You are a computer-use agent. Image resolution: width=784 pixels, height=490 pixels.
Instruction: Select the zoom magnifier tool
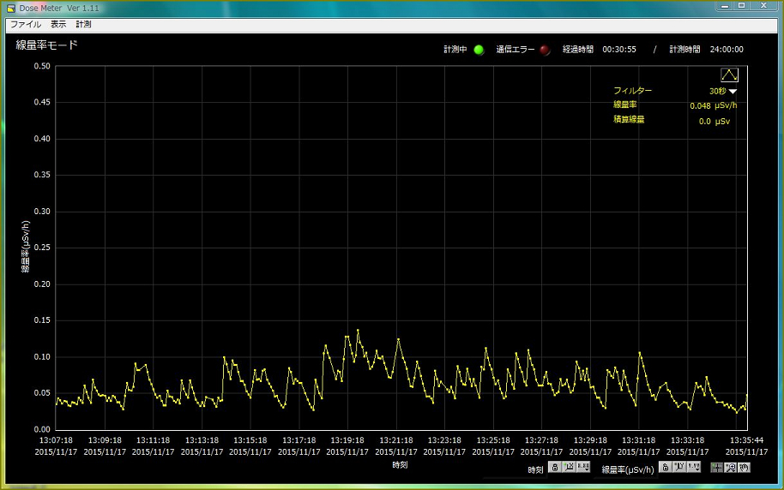coord(731,467)
